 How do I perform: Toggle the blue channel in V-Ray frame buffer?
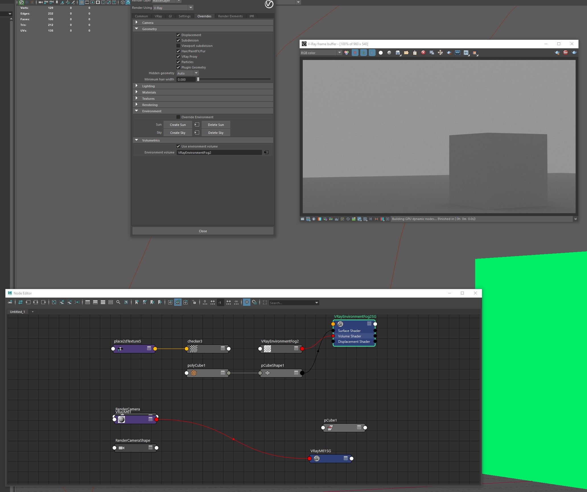point(372,53)
